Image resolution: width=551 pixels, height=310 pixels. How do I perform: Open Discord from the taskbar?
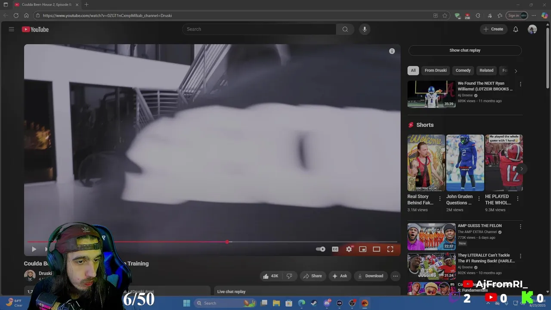tap(327, 303)
